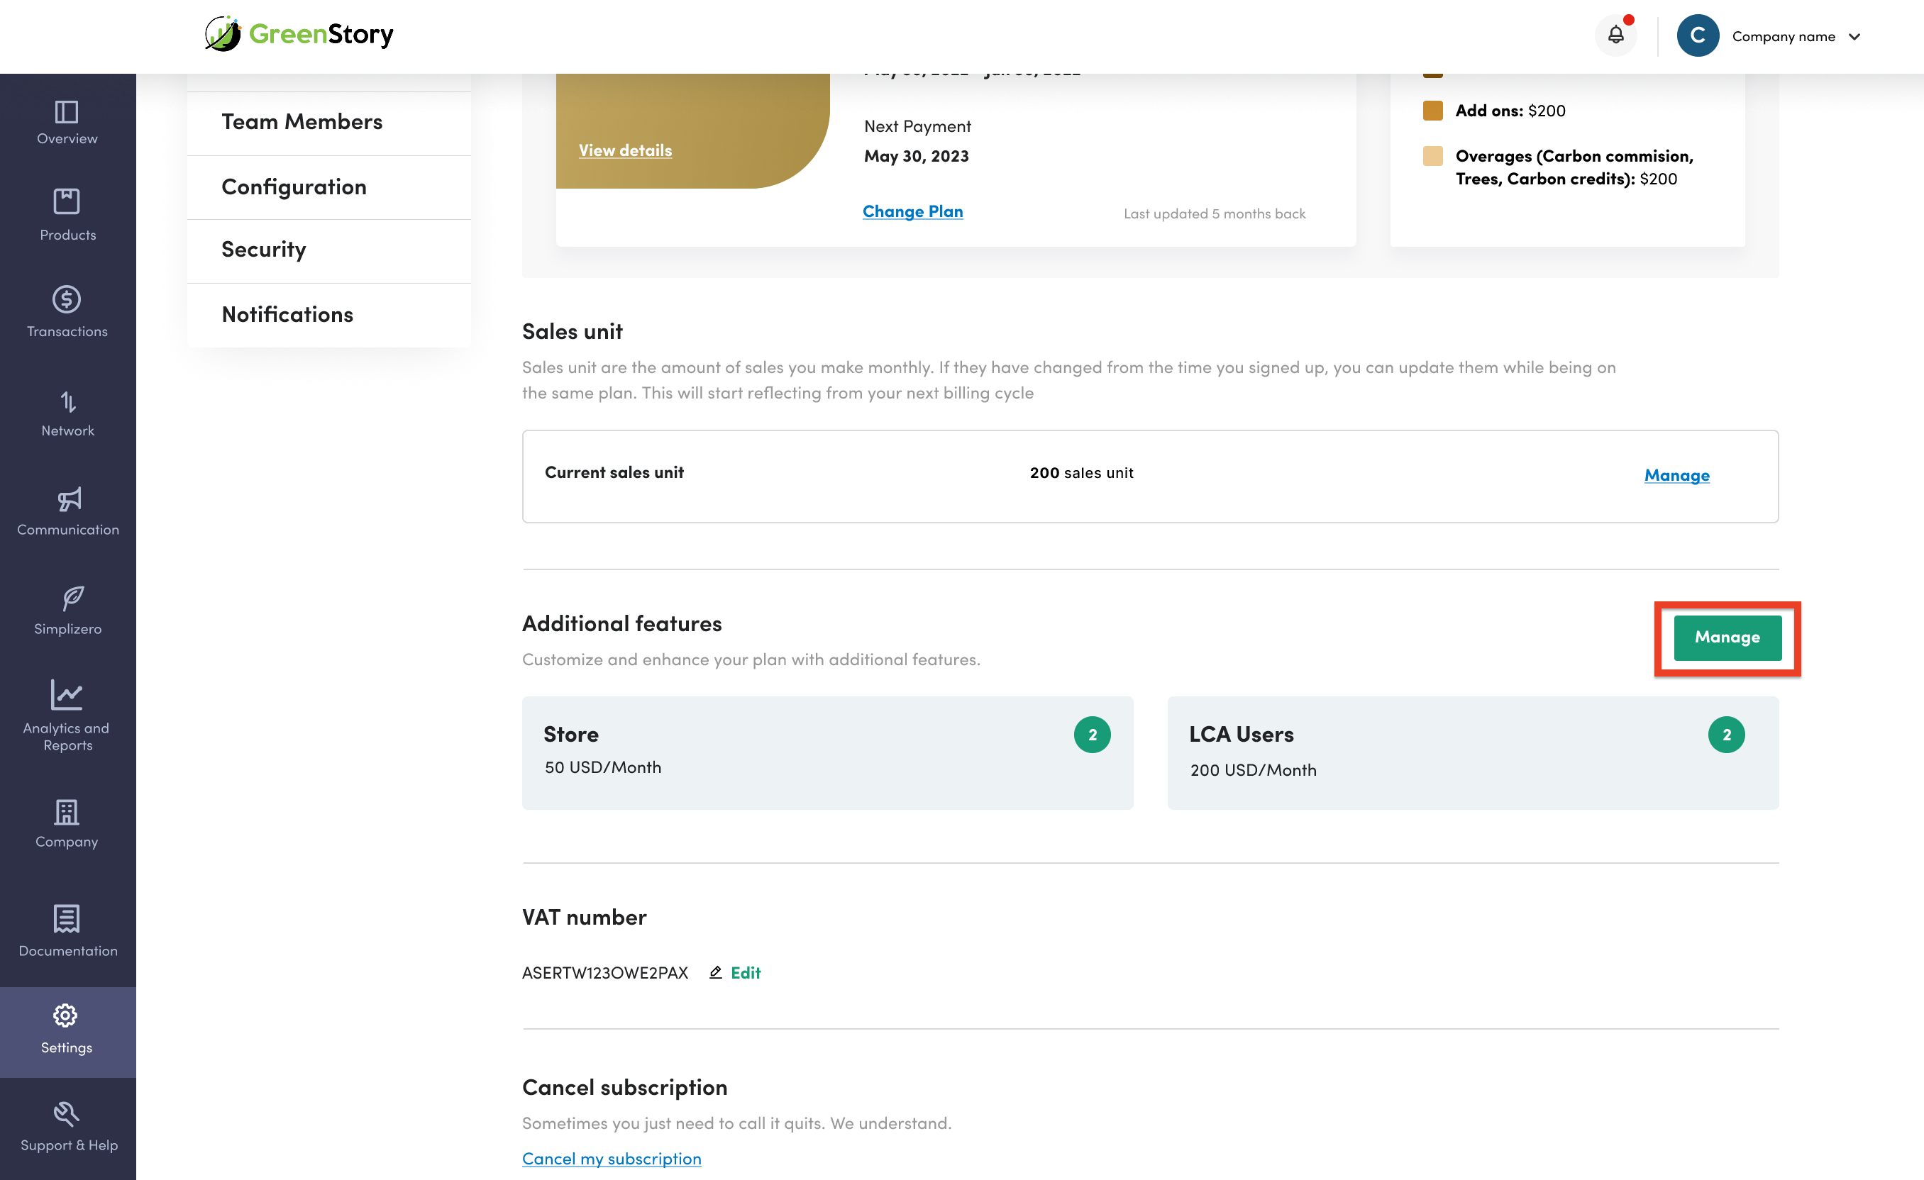Click green Manage button for Additional features

point(1727,638)
